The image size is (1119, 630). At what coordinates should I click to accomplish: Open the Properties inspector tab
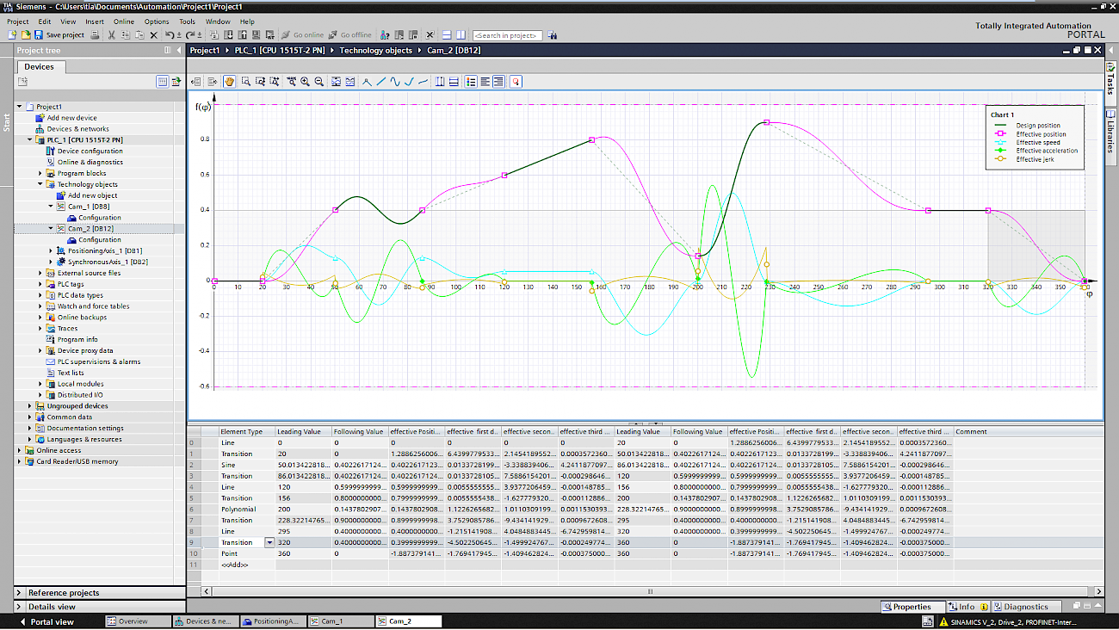click(912, 607)
